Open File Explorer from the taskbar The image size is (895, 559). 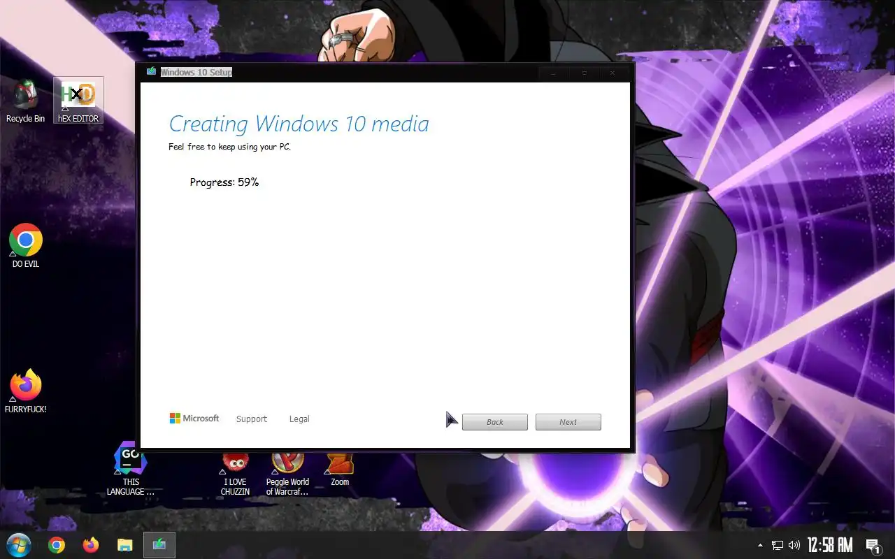coord(124,545)
